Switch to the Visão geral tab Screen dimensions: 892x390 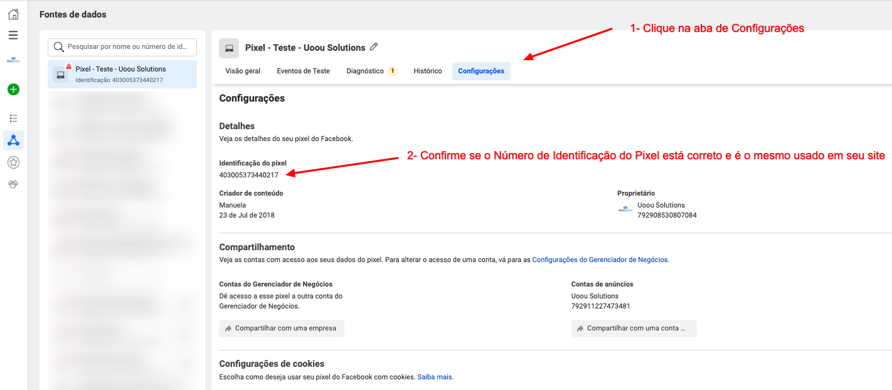click(x=243, y=71)
